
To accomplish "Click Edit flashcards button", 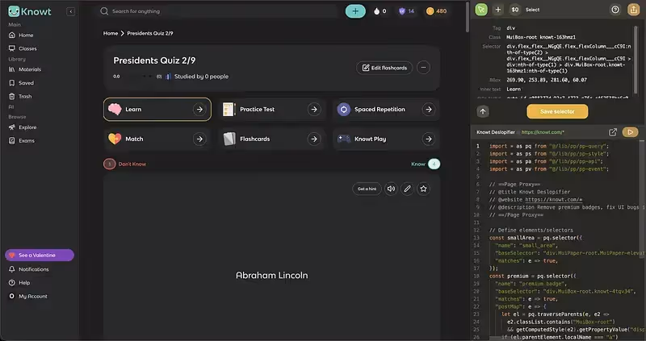I will pos(384,68).
